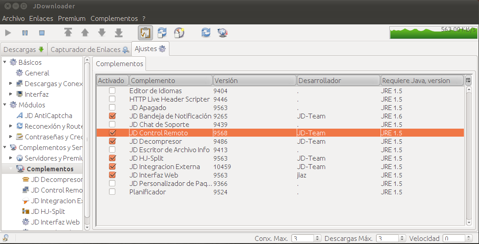The image size is (479, 244).
Task: Collapse the Básicos tree node
Action: tap(5, 62)
